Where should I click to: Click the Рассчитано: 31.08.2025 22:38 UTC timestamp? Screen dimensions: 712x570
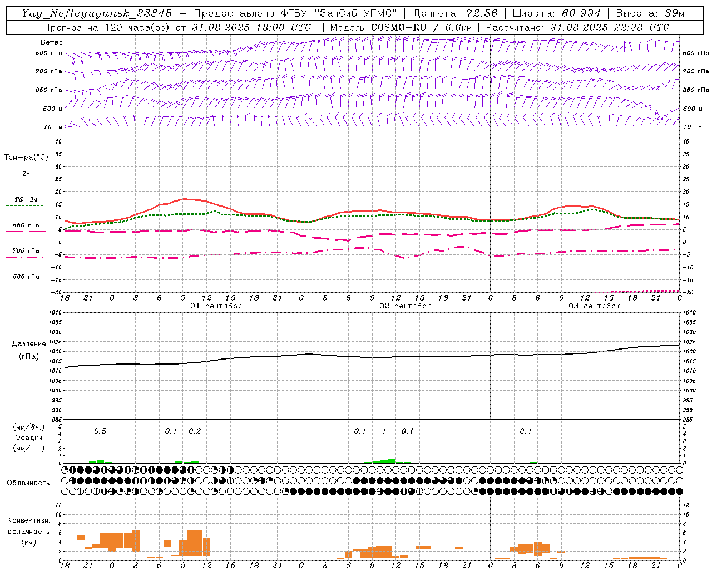point(577,27)
